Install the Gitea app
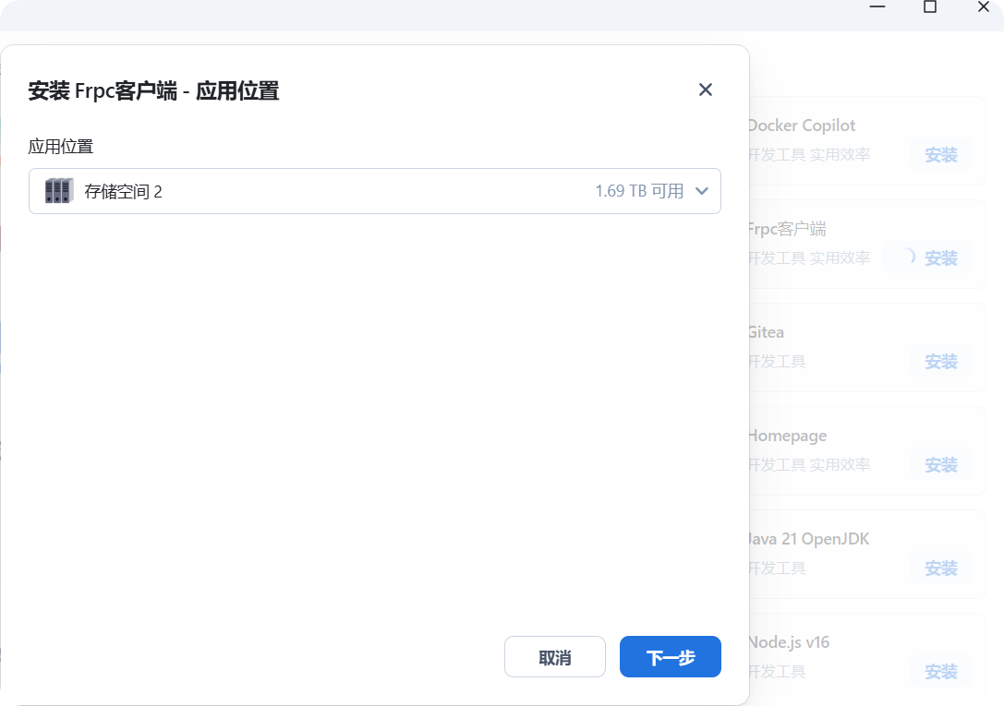 tap(940, 362)
